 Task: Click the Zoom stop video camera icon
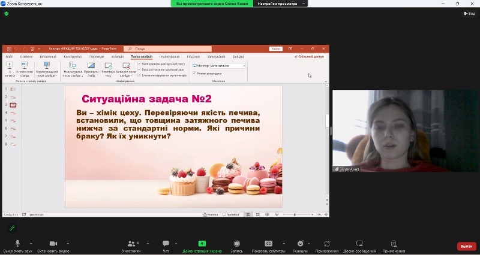pos(53,244)
